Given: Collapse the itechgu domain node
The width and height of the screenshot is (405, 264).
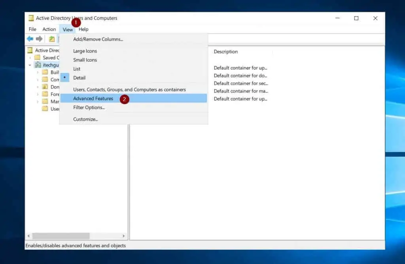Looking at the screenshot, I should coord(30,65).
